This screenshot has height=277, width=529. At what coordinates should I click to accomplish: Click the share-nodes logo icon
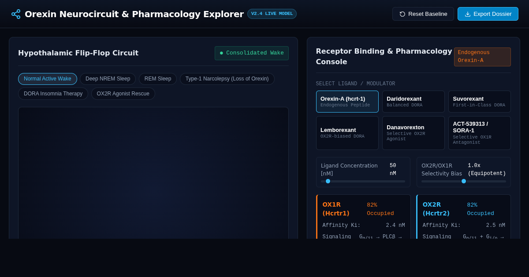pos(16,14)
